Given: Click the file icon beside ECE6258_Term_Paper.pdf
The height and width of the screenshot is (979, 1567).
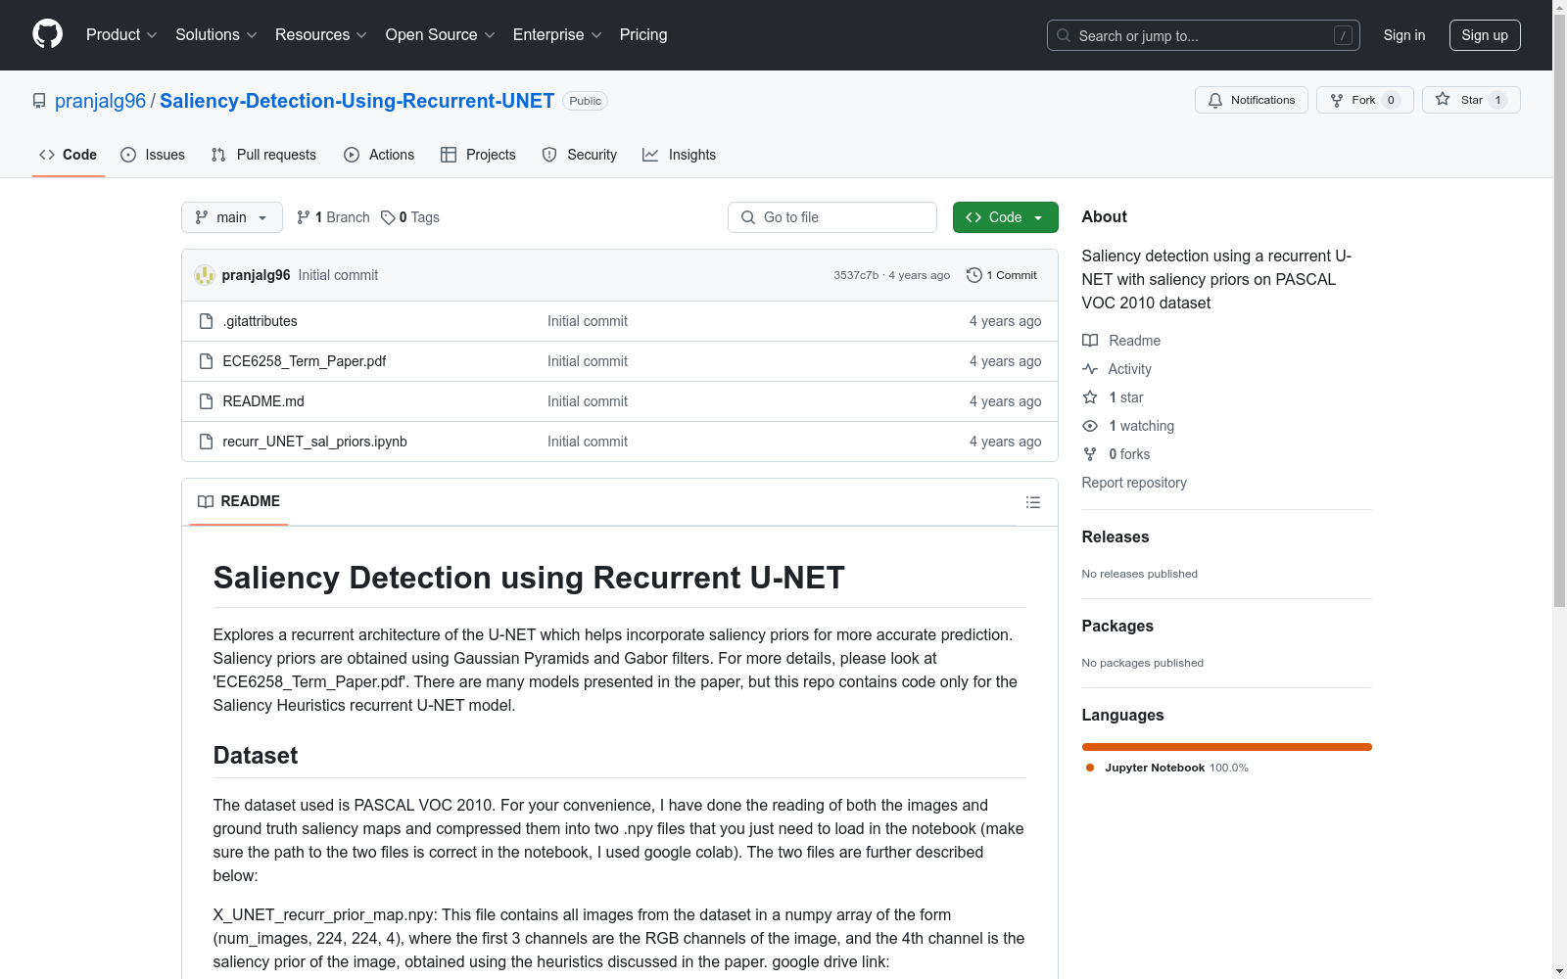Looking at the screenshot, I should 206,361.
